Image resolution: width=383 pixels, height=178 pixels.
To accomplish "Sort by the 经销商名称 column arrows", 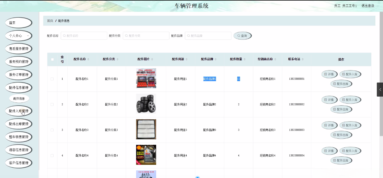I will pos(275,59).
